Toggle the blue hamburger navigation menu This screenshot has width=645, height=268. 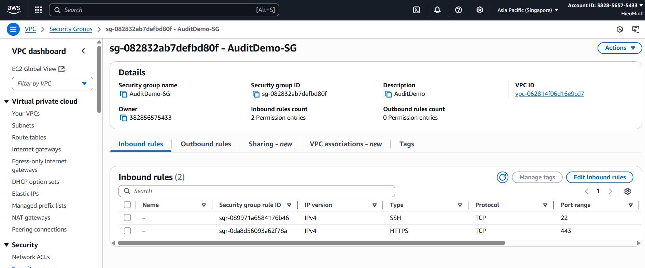pyautogui.click(x=13, y=29)
